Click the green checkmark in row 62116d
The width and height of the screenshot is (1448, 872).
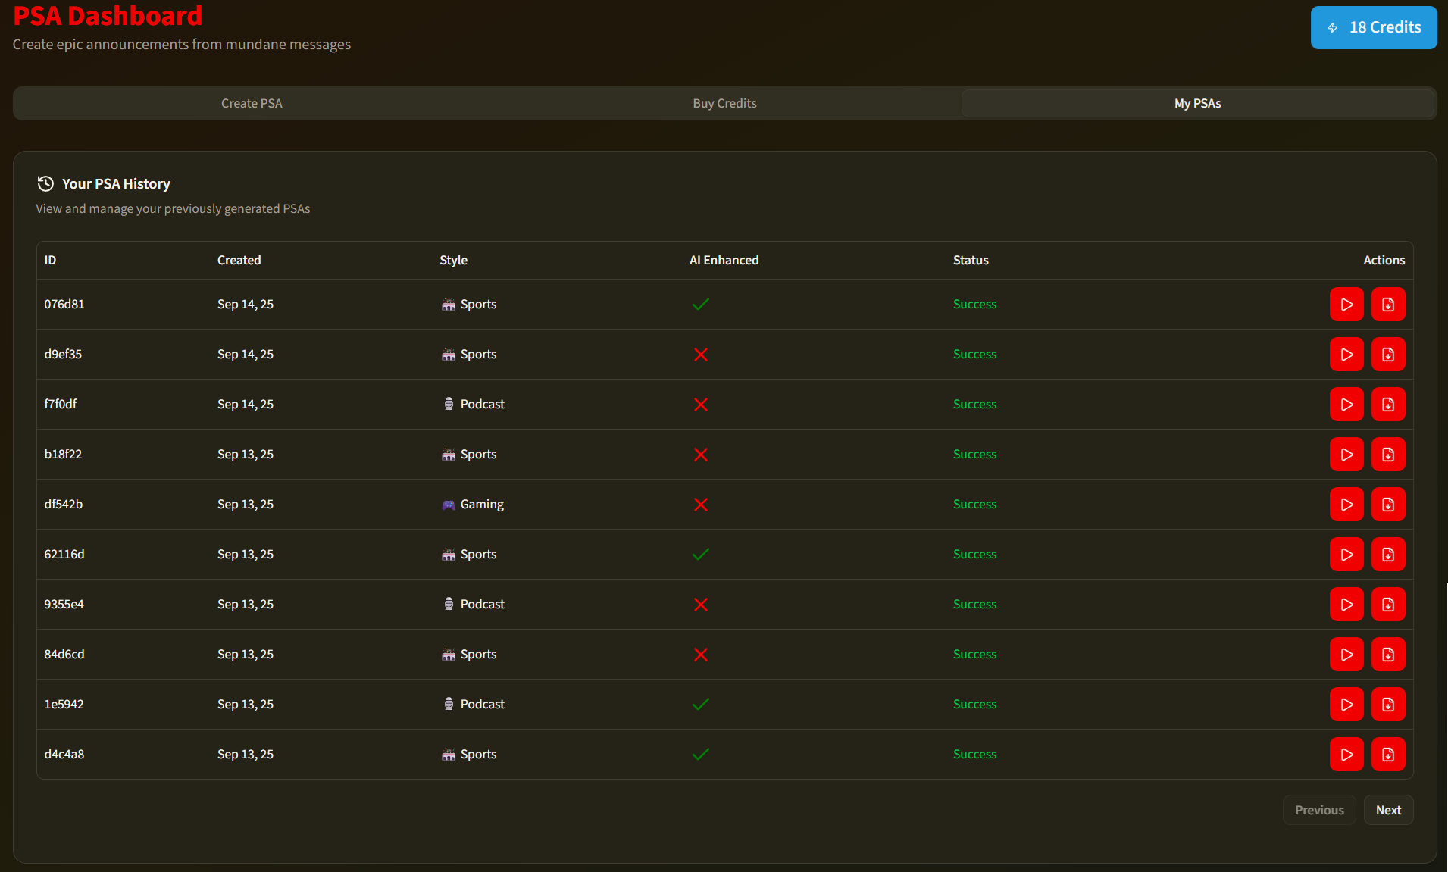coord(701,554)
